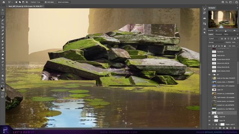This screenshot has height=134, width=239.
Task: Click the Add to selection mode icon
Action: click(x=20, y=2)
